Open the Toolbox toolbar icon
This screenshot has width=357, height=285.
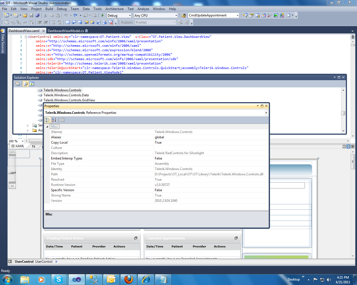point(270,15)
